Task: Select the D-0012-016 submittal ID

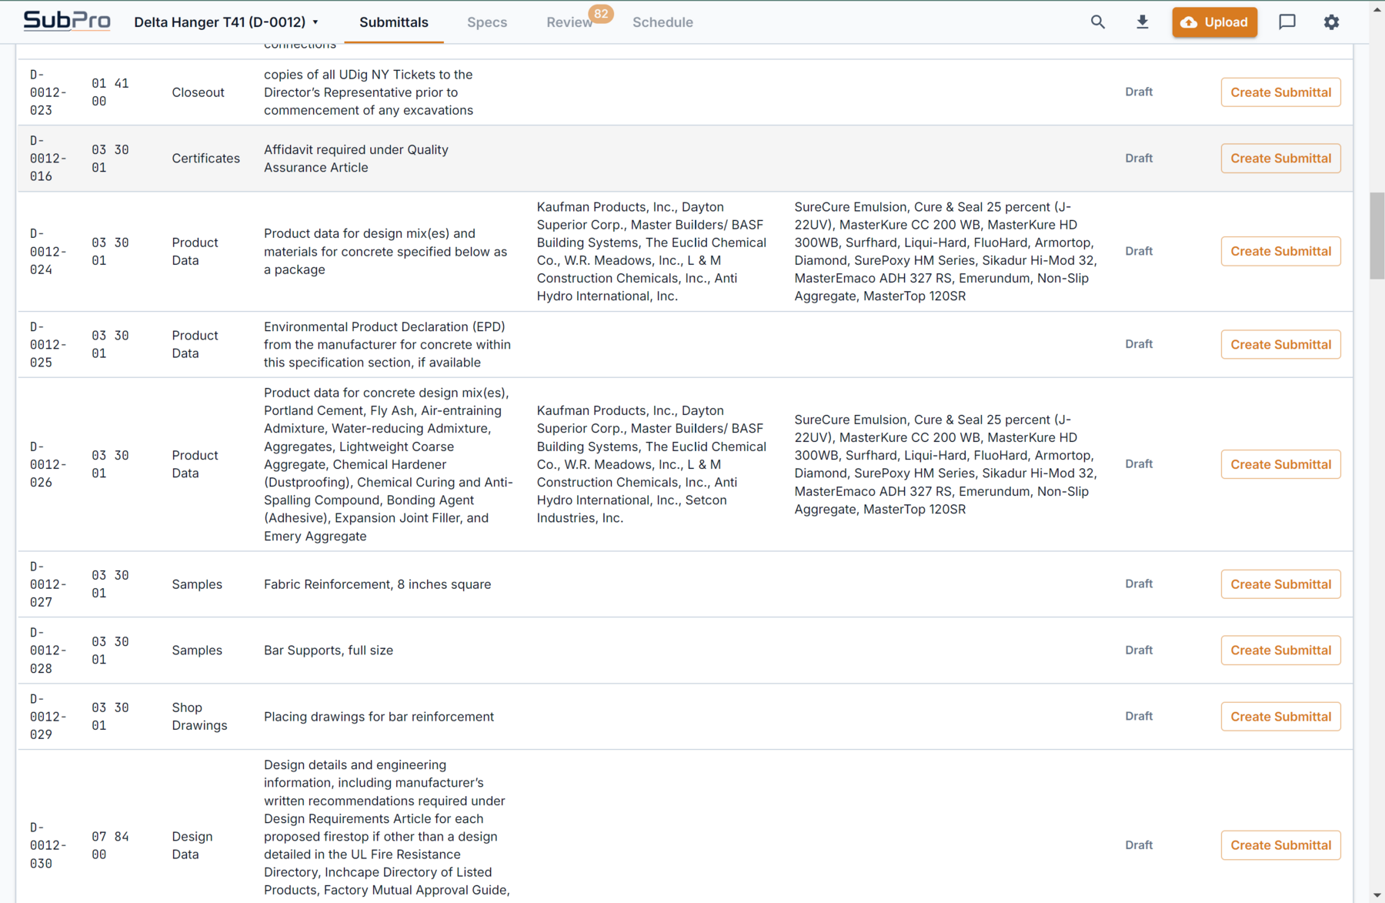Action: 48,159
